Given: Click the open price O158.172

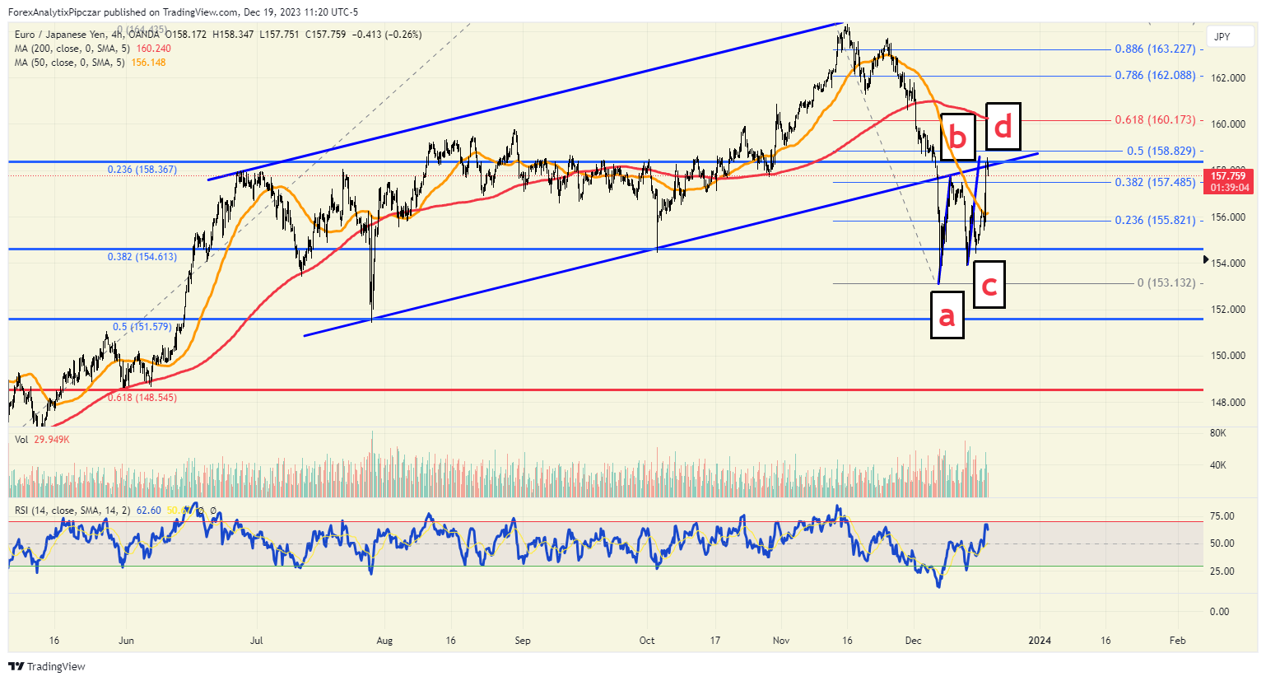Looking at the screenshot, I should click(186, 35).
